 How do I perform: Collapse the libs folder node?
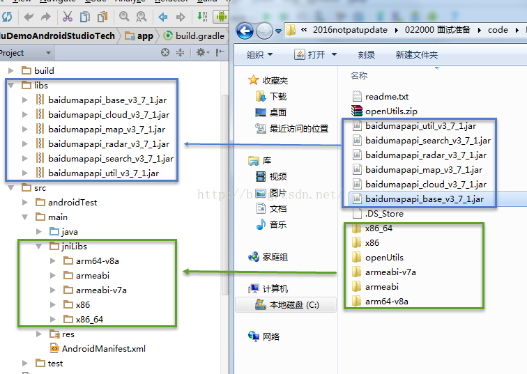10,85
